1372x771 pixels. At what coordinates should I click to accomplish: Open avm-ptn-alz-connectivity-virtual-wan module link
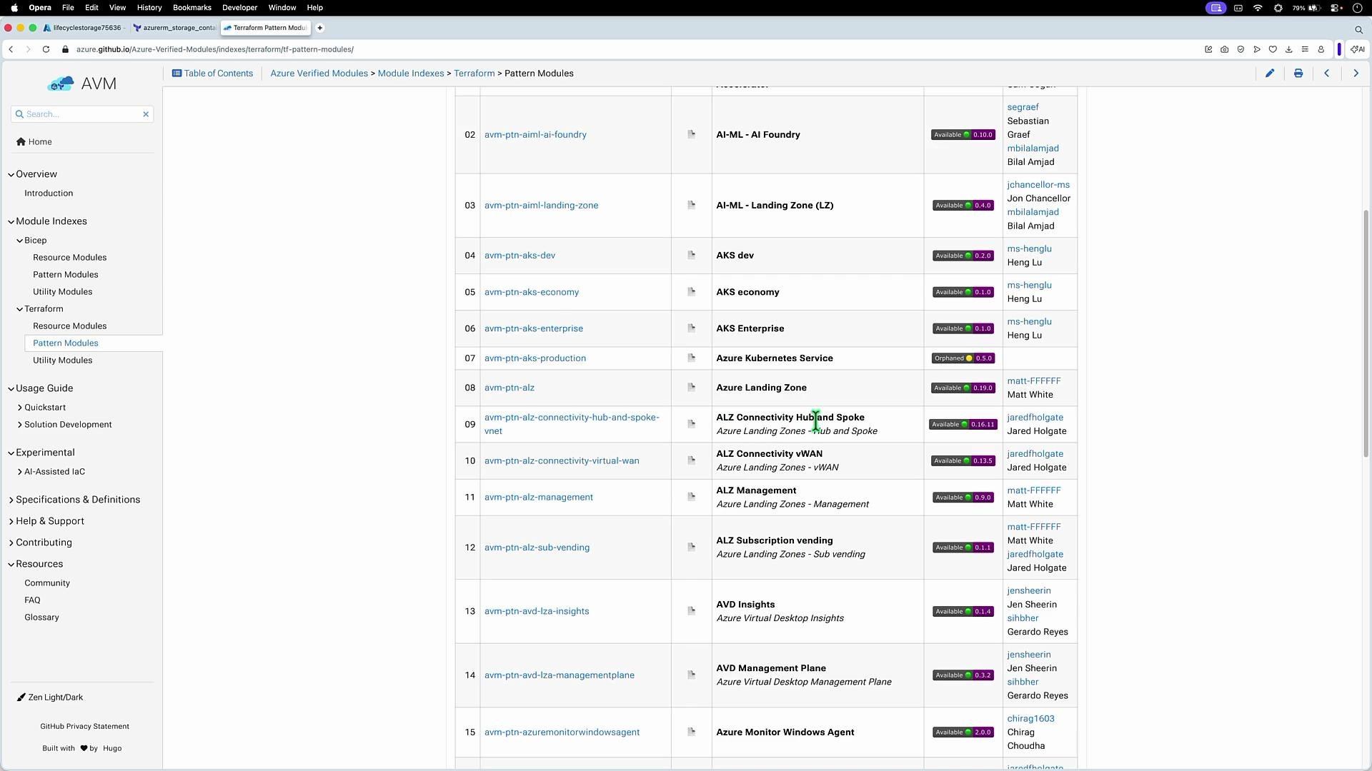coord(562,460)
